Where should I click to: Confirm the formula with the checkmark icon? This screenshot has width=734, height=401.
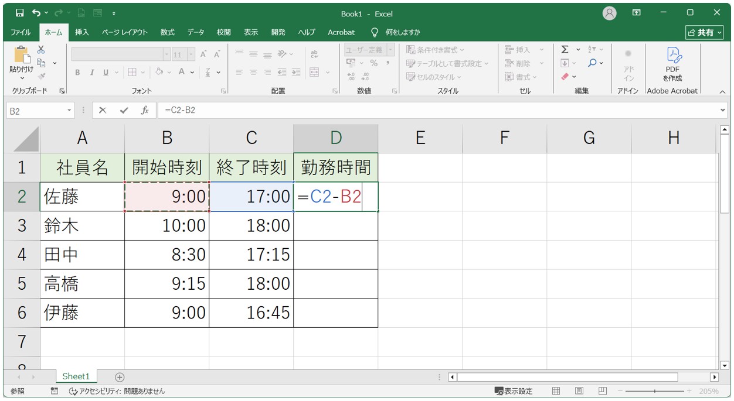point(123,110)
